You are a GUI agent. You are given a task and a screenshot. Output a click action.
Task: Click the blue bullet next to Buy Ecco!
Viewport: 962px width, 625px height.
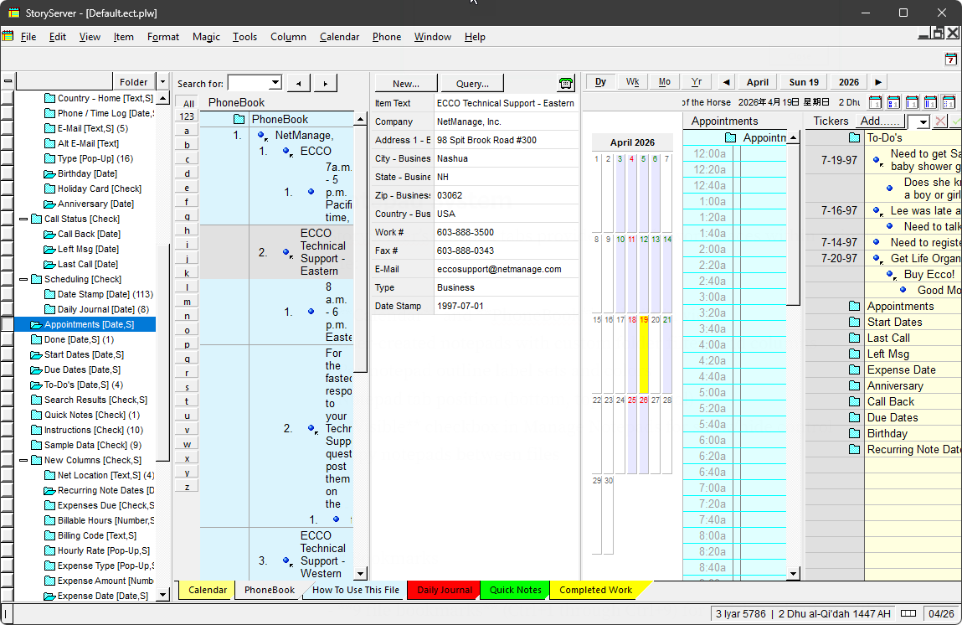[891, 275]
